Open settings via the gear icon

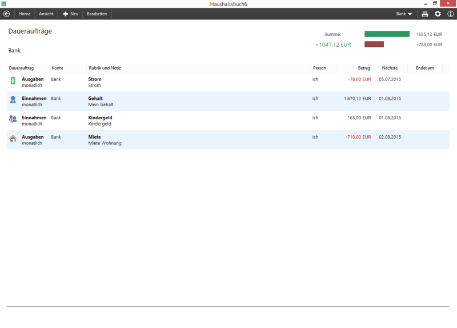coord(438,14)
